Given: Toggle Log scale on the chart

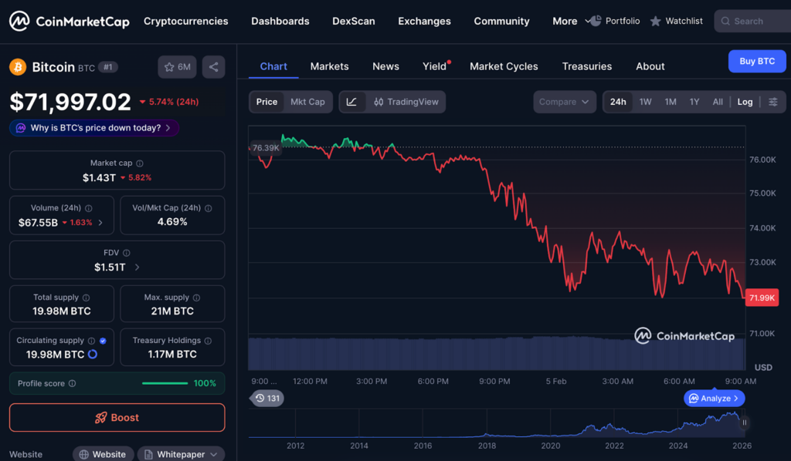Looking at the screenshot, I should click(x=745, y=102).
